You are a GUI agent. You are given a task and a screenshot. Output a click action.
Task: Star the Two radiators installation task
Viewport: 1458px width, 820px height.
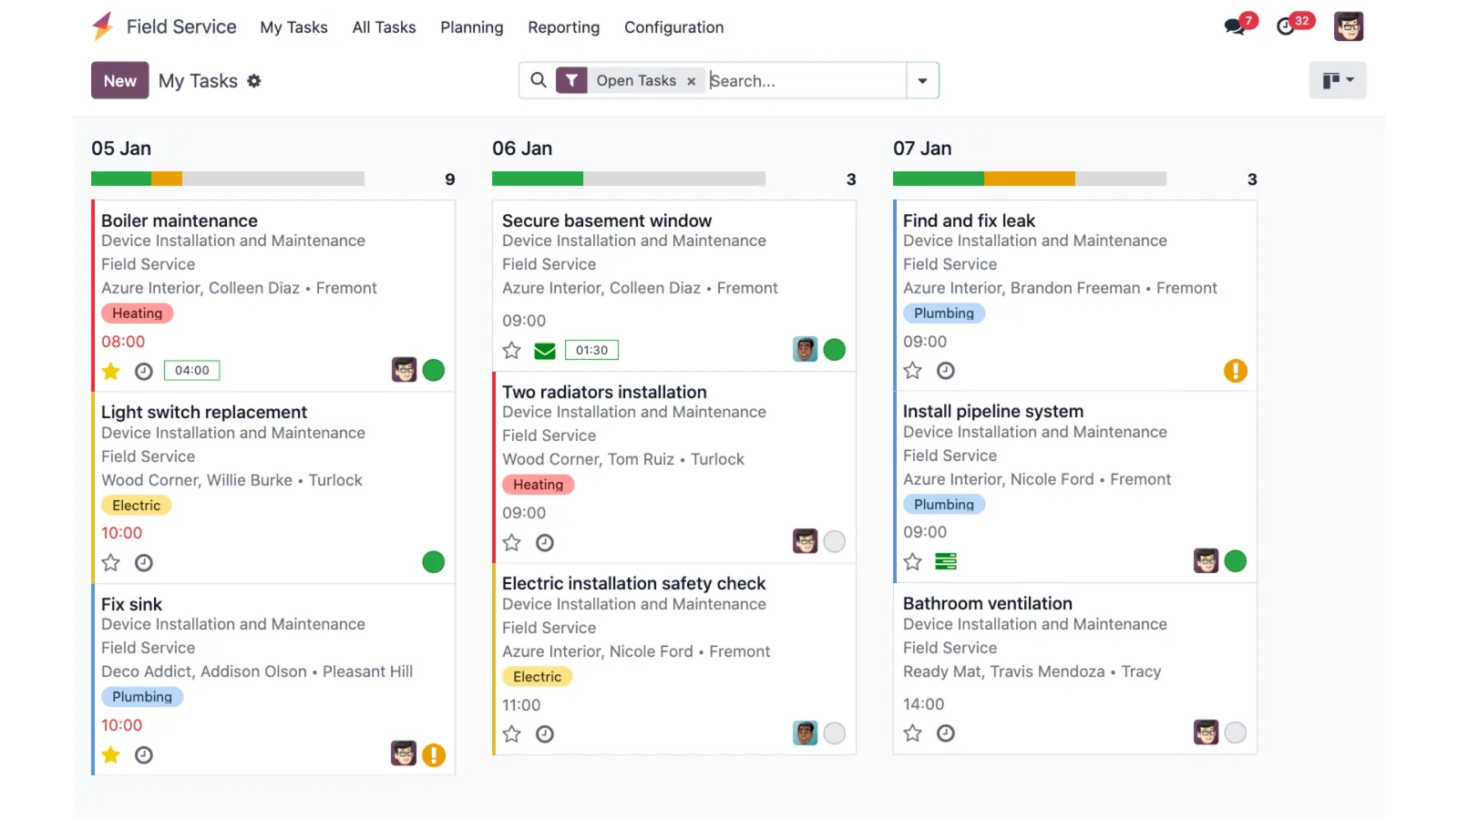pos(512,543)
